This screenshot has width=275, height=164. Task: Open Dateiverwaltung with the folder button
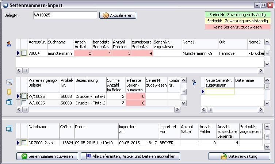click(x=239, y=156)
